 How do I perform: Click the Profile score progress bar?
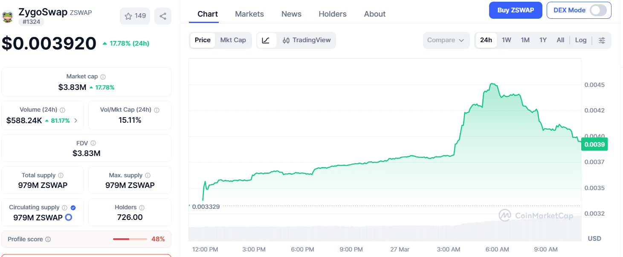pyautogui.click(x=130, y=239)
